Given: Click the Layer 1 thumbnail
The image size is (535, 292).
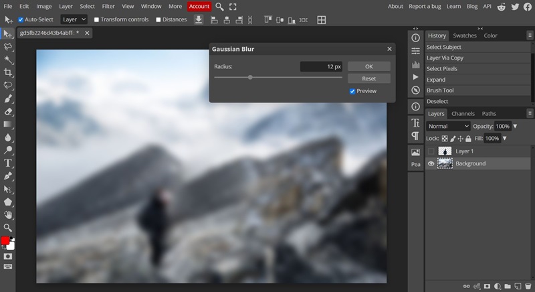Looking at the screenshot, I should click(x=445, y=151).
